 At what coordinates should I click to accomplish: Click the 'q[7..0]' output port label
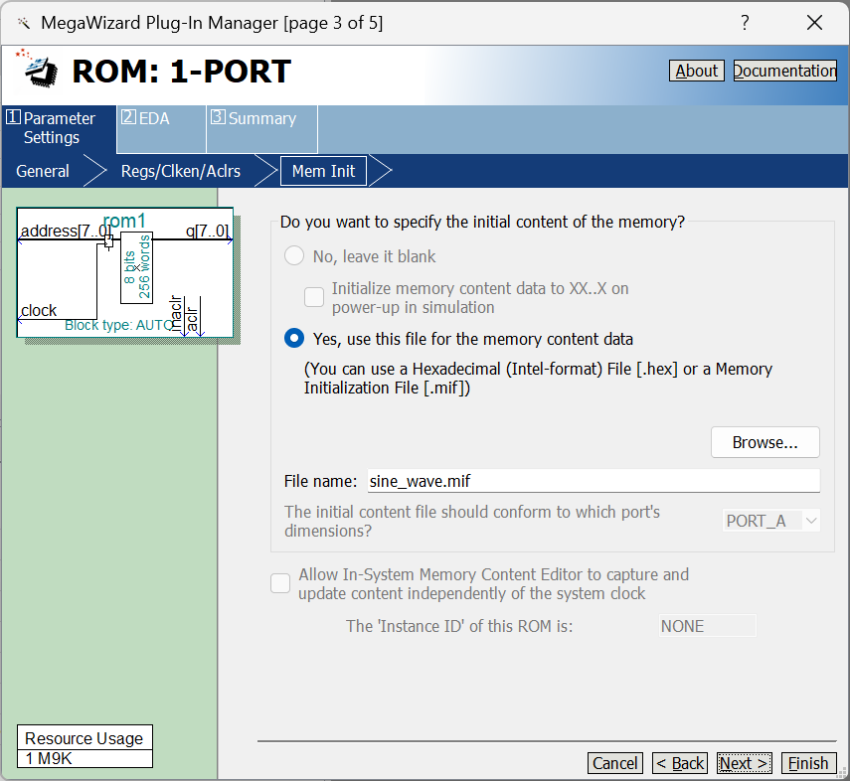[207, 231]
